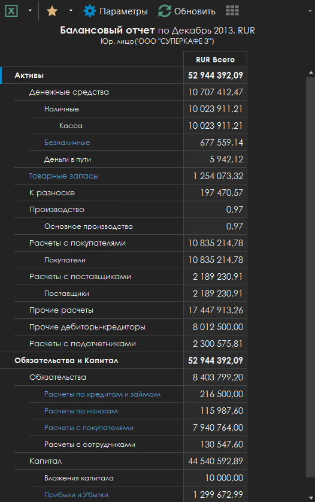The height and width of the screenshot is (502, 315).
Task: Open the Товарные запасы link
Action: click(64, 176)
